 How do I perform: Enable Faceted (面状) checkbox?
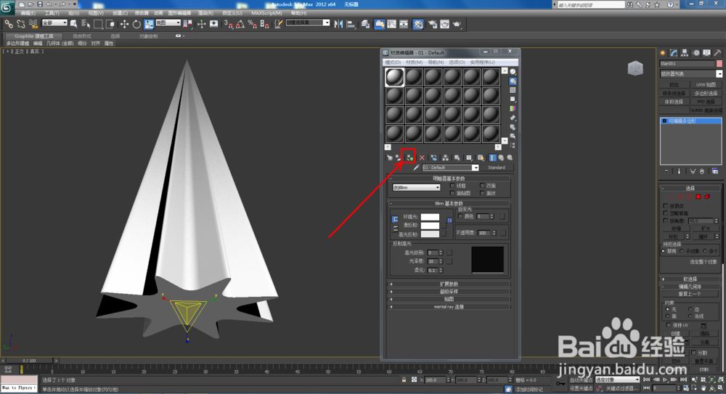coord(481,193)
